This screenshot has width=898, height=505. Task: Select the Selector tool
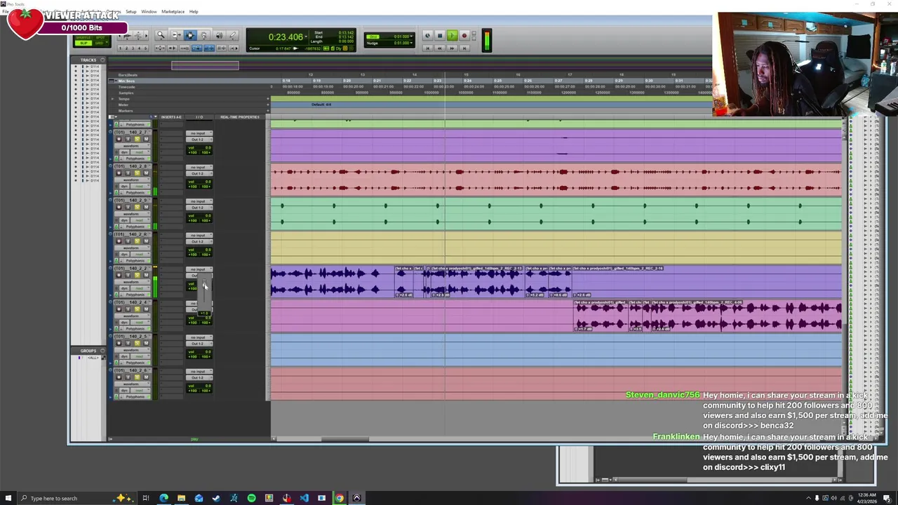[x=190, y=35]
